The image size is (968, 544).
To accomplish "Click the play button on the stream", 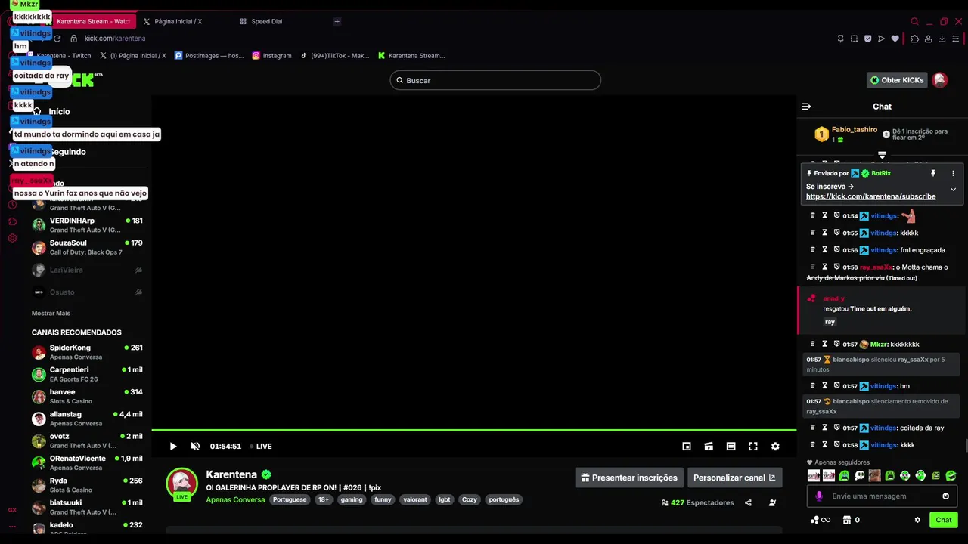I will click(173, 447).
